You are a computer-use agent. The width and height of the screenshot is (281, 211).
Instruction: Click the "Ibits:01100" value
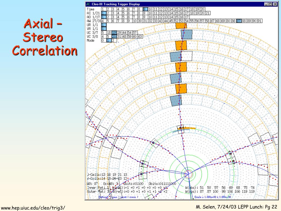134,184
